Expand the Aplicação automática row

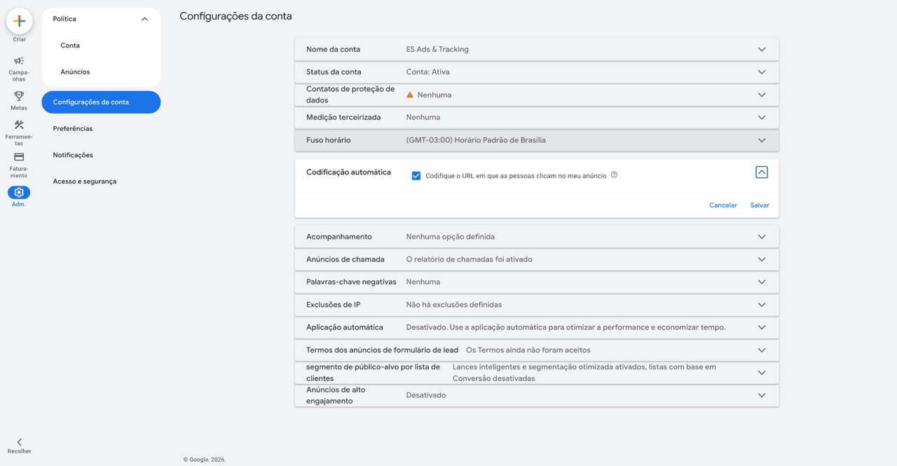pyautogui.click(x=537, y=327)
